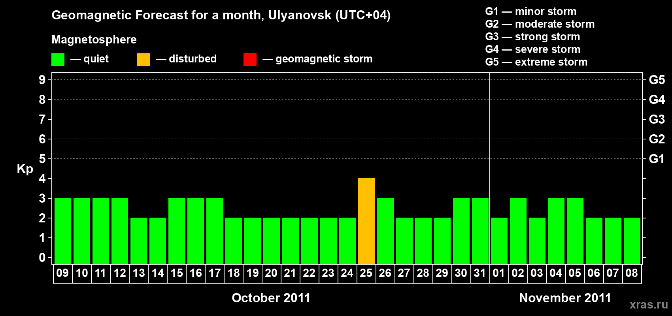Click the date label 20

pyautogui.click(x=271, y=273)
